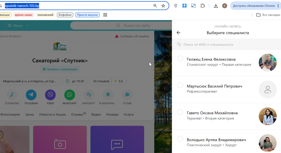Open the Фотогалерея tab
The height and width of the screenshot is (153, 281).
(10, 114)
